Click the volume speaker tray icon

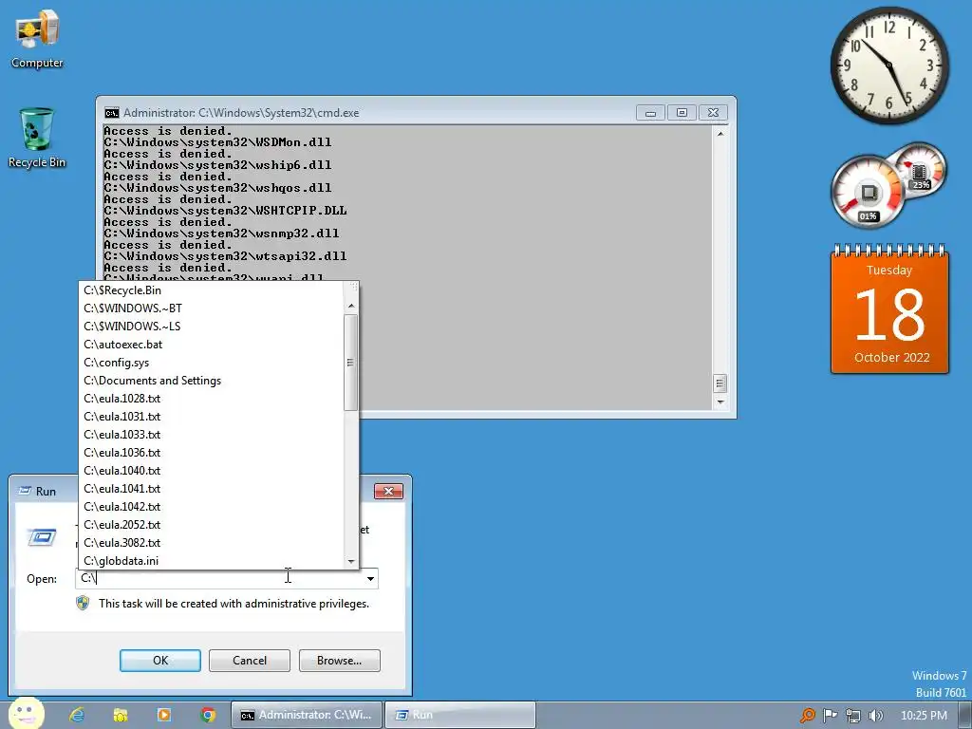[876, 716]
